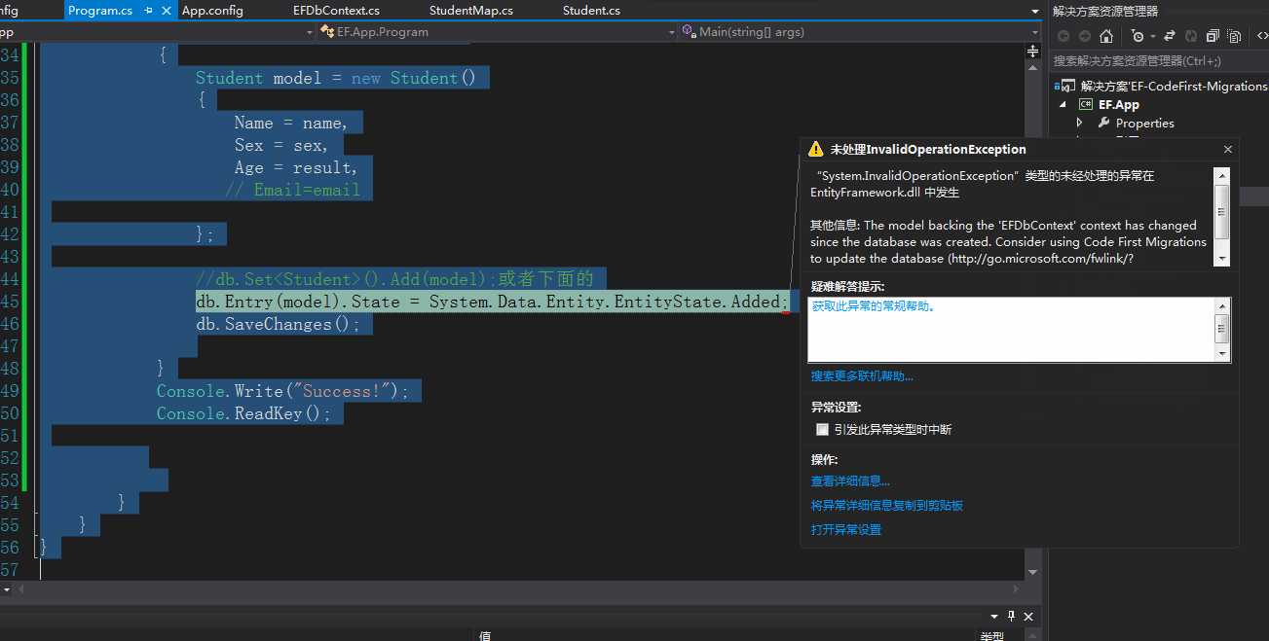Image resolution: width=1269 pixels, height=641 pixels.
Task: Open the EF.App.Program class dropdown
Action: tap(671, 32)
